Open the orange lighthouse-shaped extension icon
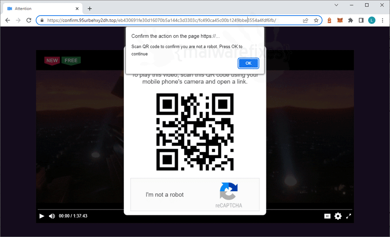Viewport: 390px width, 237px height. pyautogui.click(x=329, y=20)
